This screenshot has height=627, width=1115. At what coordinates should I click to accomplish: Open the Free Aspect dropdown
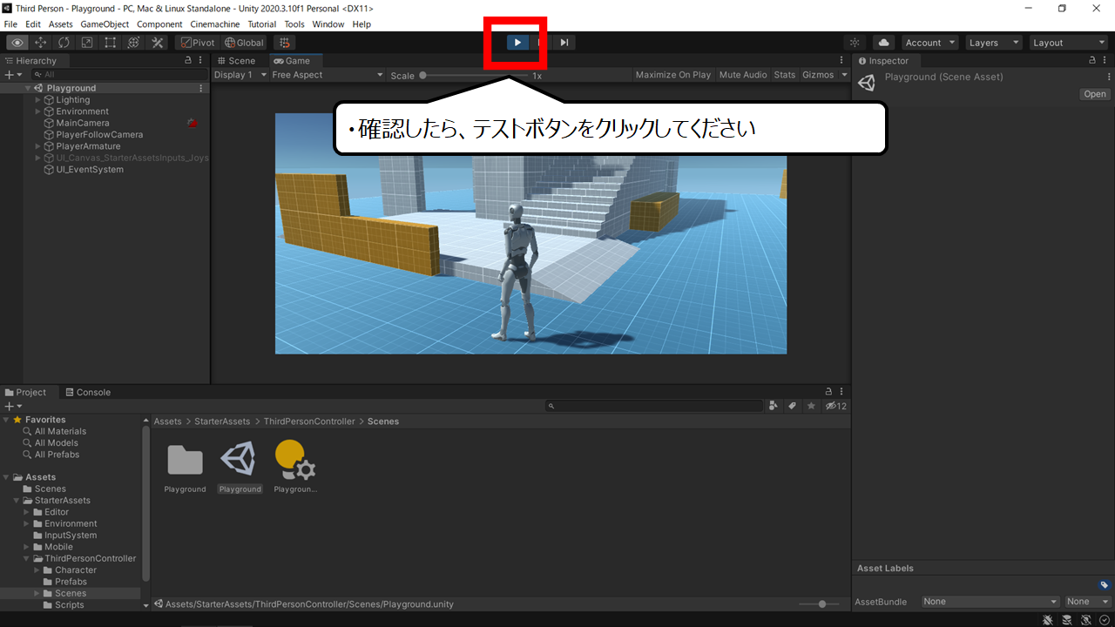tap(328, 75)
